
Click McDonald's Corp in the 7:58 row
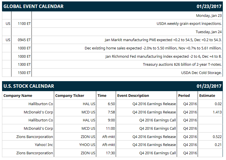coord(38,112)
